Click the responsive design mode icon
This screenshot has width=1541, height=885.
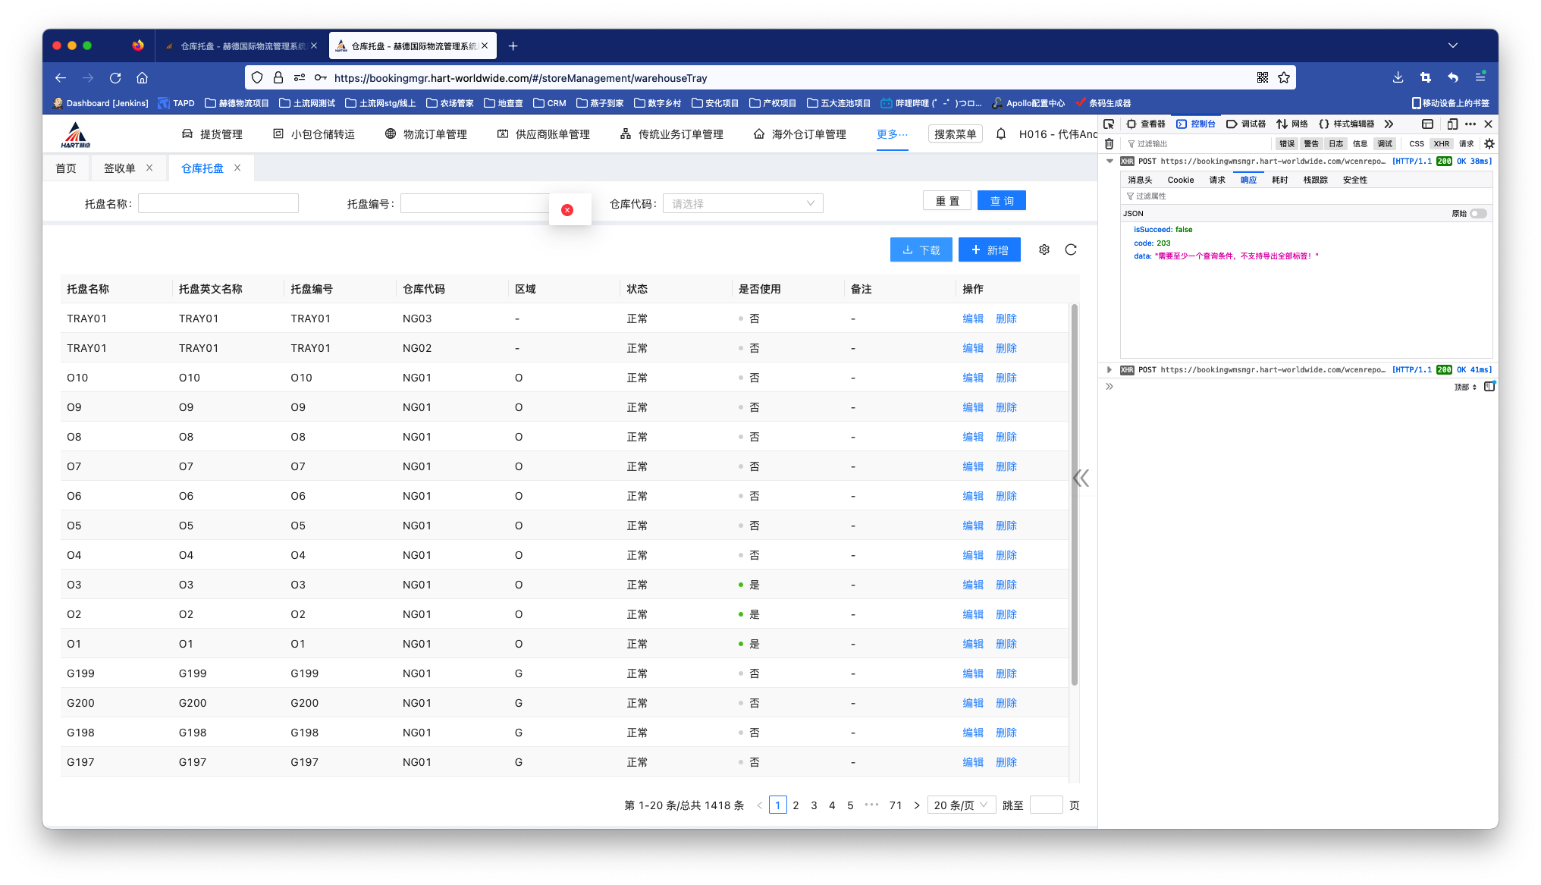[x=1452, y=124]
